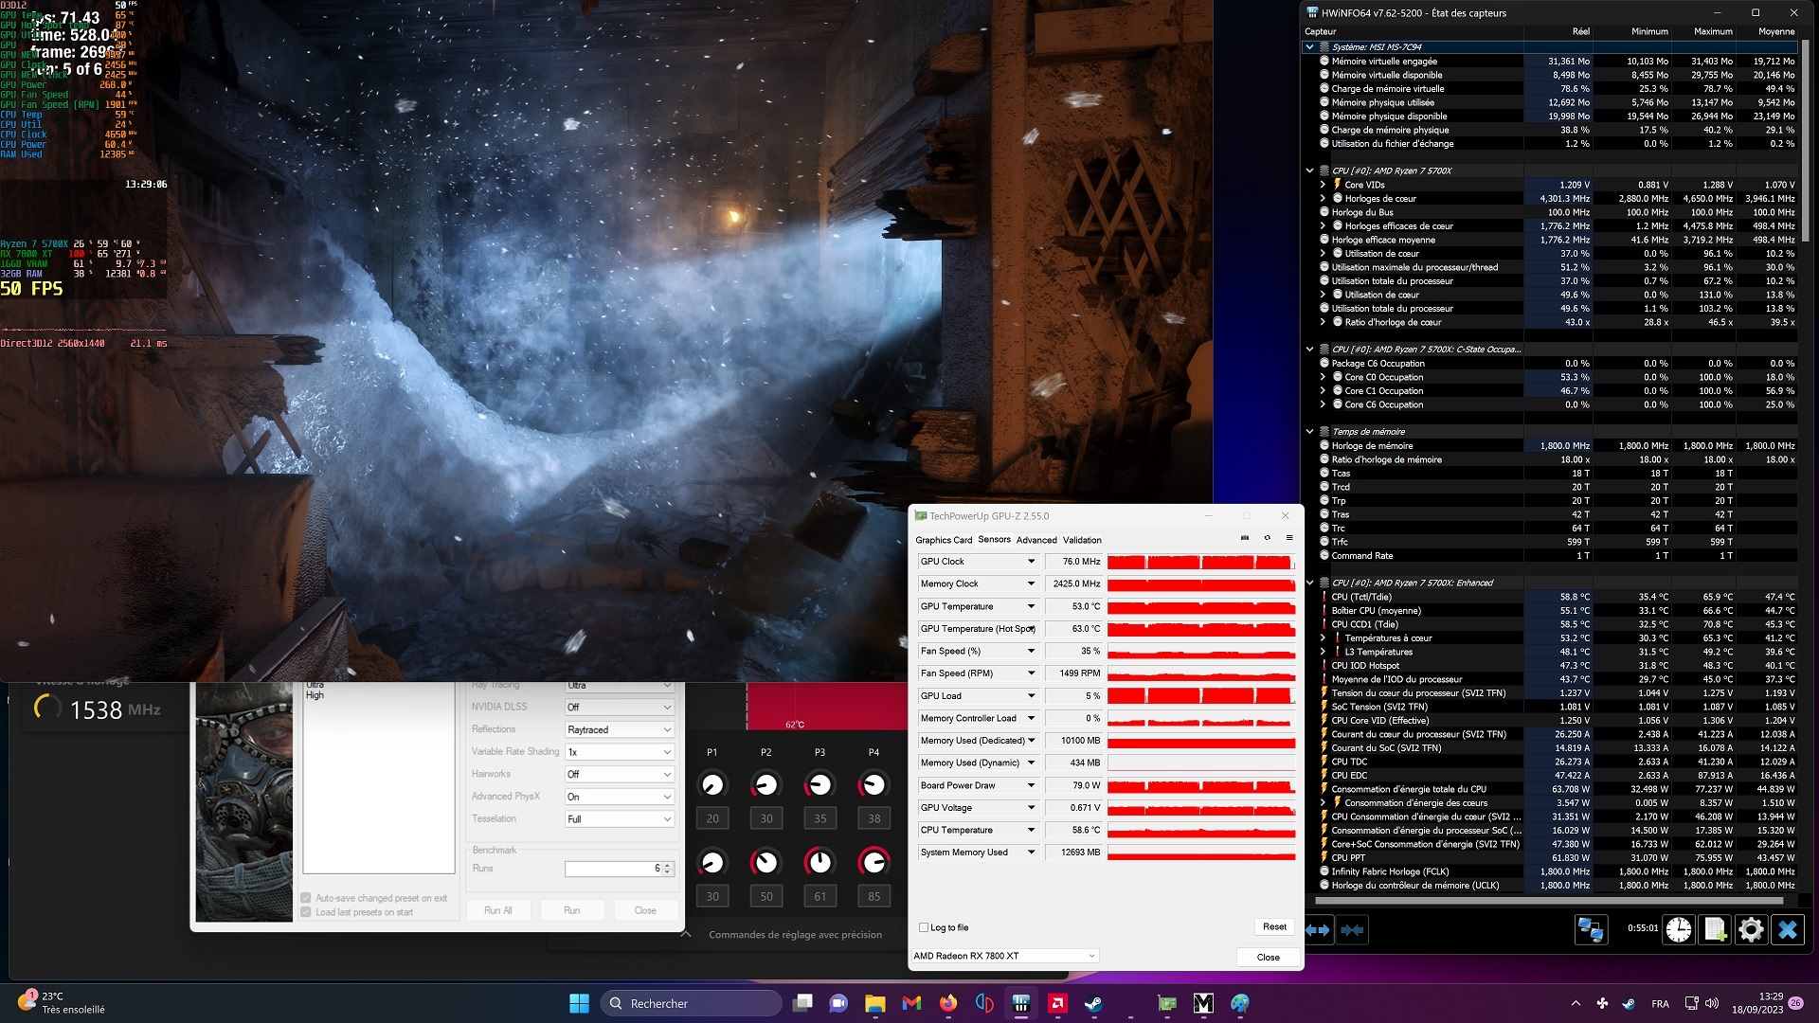Click the Reset button in GPU-Z
1819x1023 pixels.
pos(1274,927)
